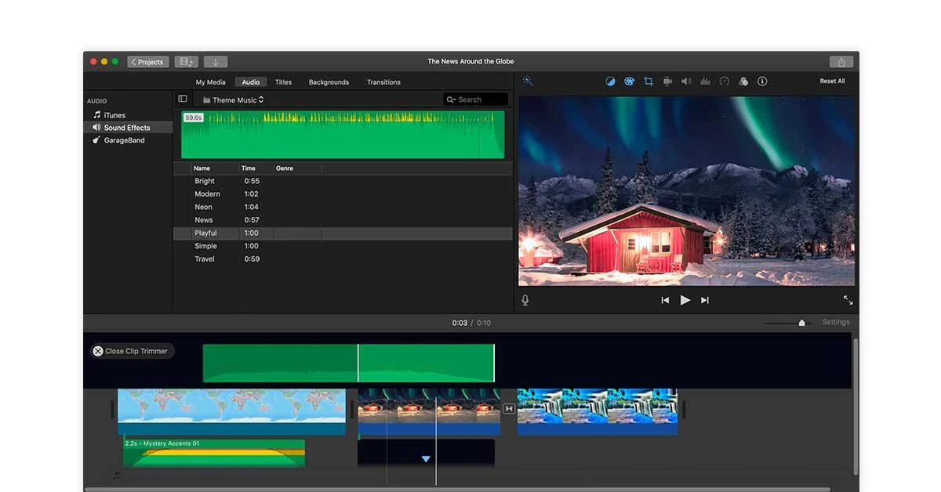Viewport: 941px width, 492px height.
Task: Click the Reset All button
Action: tap(832, 81)
